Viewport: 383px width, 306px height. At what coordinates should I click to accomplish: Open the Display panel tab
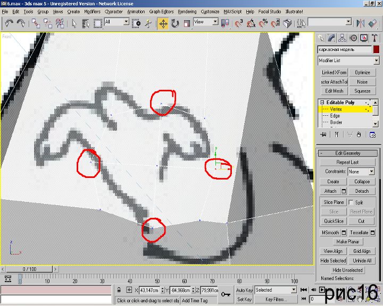click(364, 38)
